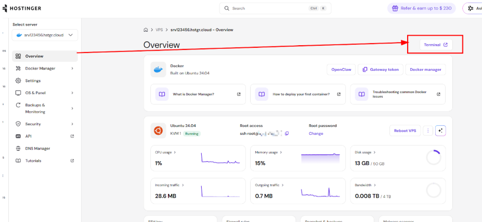The width and height of the screenshot is (482, 222).
Task: Open the Tutorials sidebar link
Action: click(33, 161)
